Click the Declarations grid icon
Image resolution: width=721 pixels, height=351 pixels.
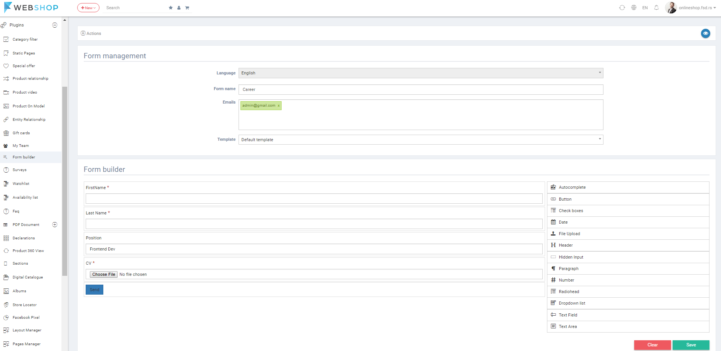coord(6,238)
